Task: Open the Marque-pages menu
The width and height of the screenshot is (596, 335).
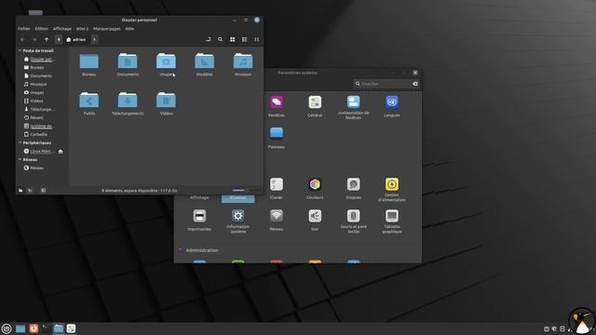Action: coord(107,29)
